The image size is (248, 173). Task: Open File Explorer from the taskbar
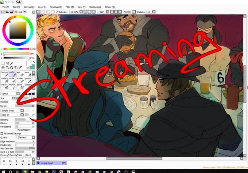click(x=32, y=172)
